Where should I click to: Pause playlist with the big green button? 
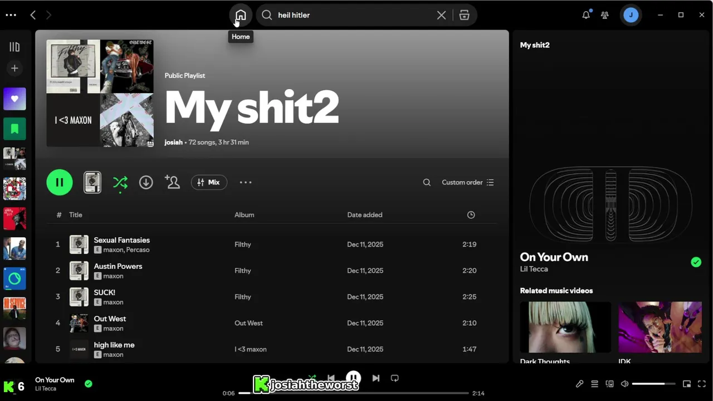[60, 182]
